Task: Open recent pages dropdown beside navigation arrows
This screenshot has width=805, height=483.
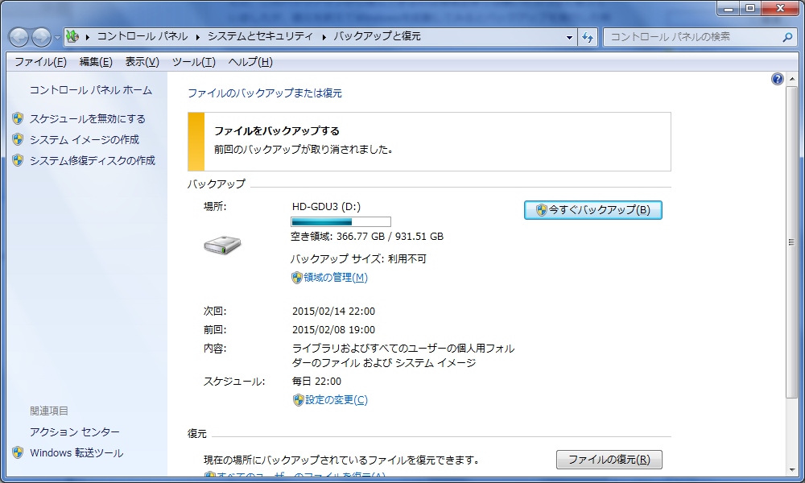Action: tap(57, 38)
